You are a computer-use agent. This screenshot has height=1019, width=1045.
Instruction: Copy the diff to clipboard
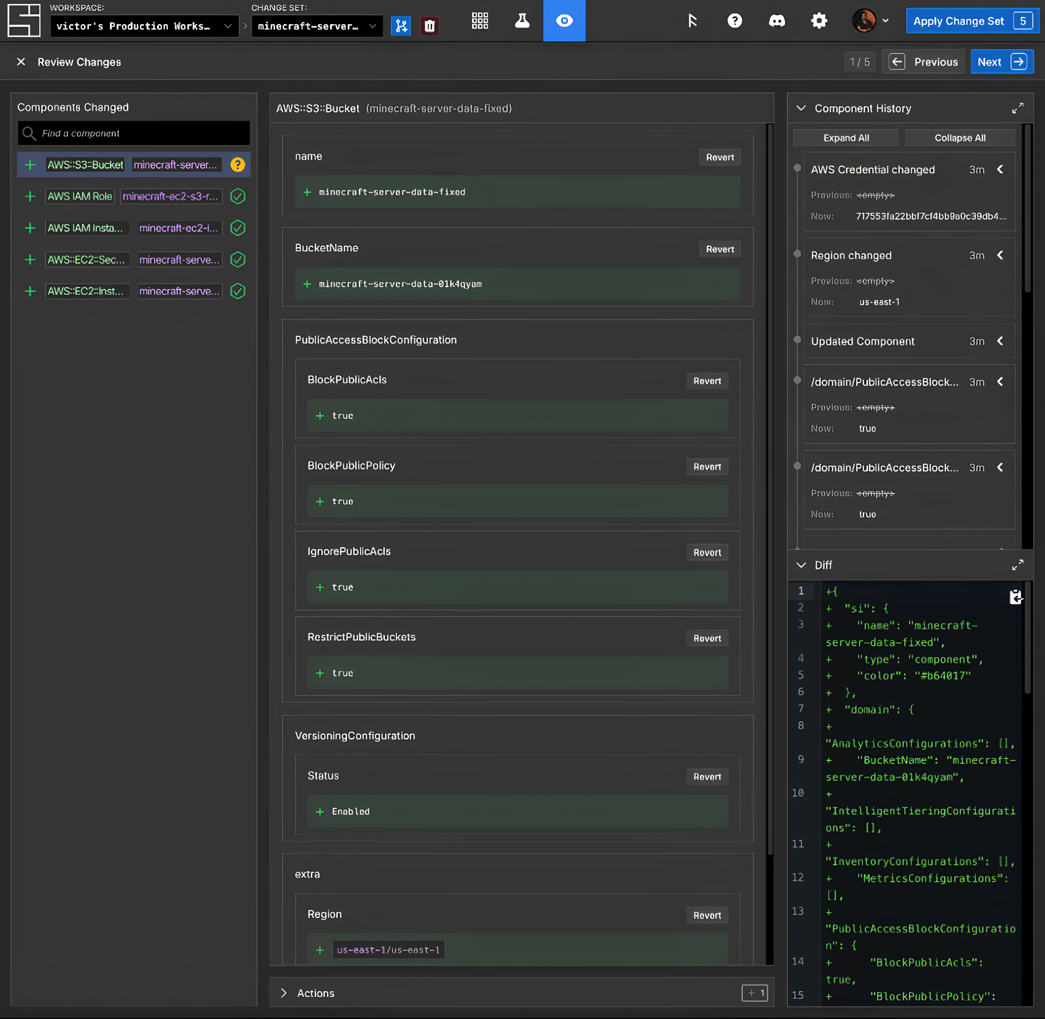(1015, 597)
